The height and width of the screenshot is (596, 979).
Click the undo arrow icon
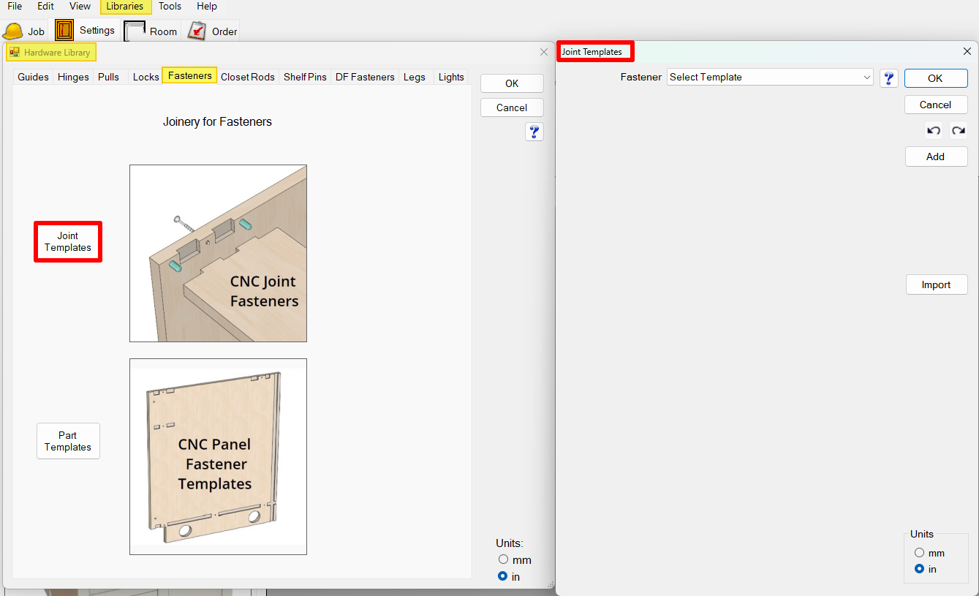[933, 131]
